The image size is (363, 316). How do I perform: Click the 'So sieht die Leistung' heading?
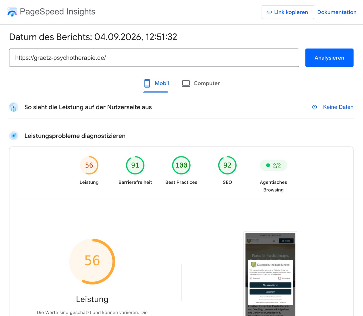[88, 107]
